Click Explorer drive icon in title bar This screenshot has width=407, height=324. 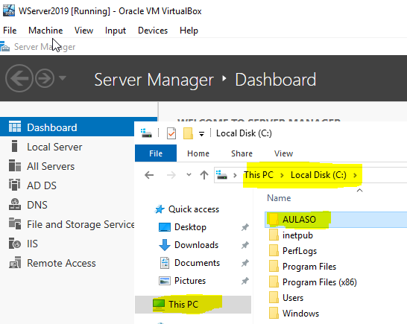146,133
